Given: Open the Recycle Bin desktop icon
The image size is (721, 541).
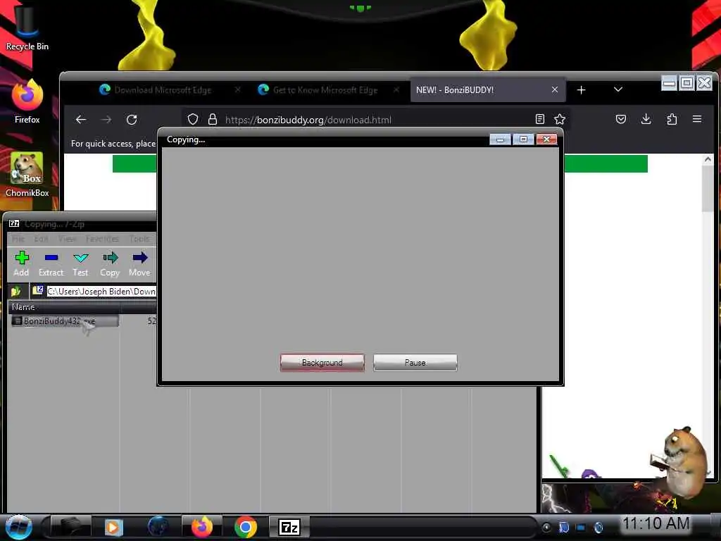Looking at the screenshot, I should [x=27, y=27].
